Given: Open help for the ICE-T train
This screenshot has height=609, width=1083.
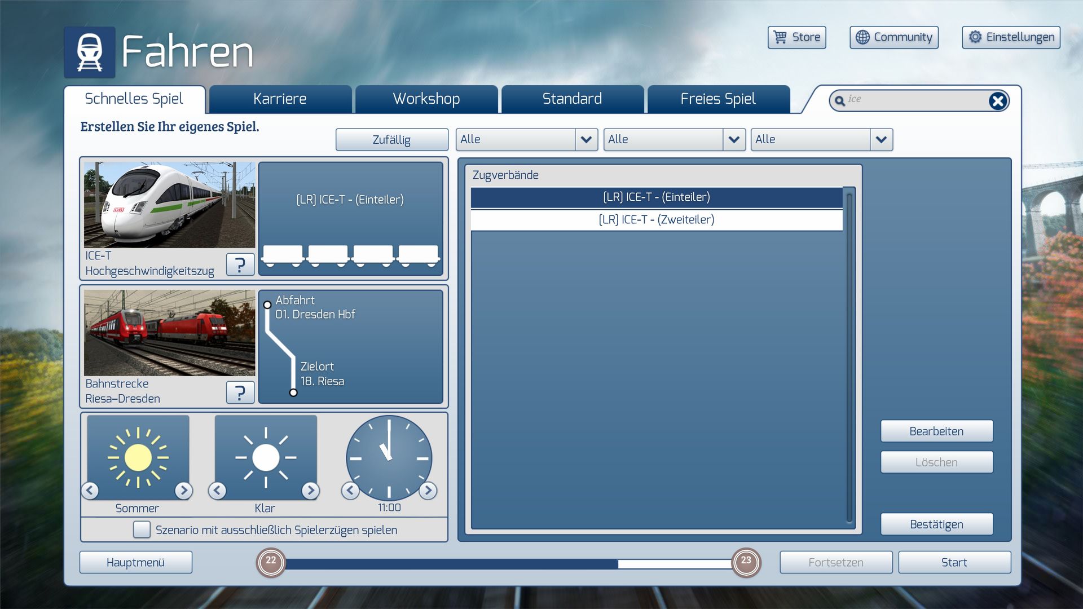Looking at the screenshot, I should pyautogui.click(x=240, y=264).
